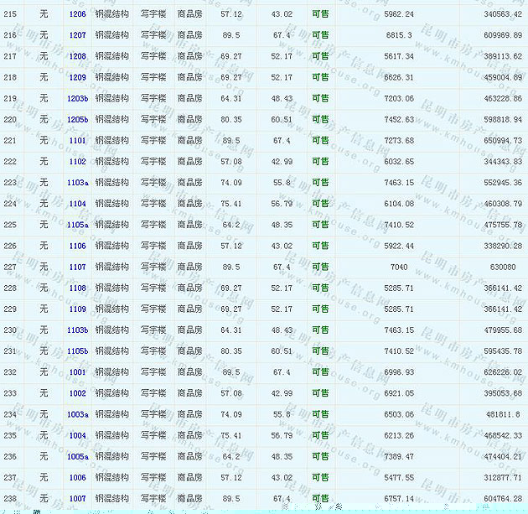Click room number 1109
528x514 pixels.
[x=77, y=309]
